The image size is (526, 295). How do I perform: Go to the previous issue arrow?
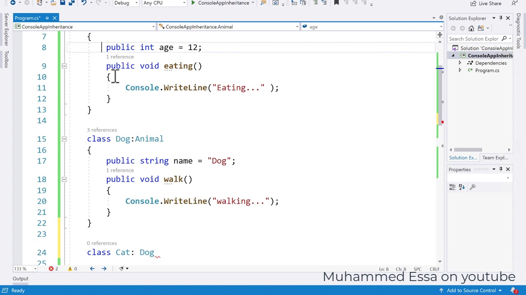click(x=92, y=269)
